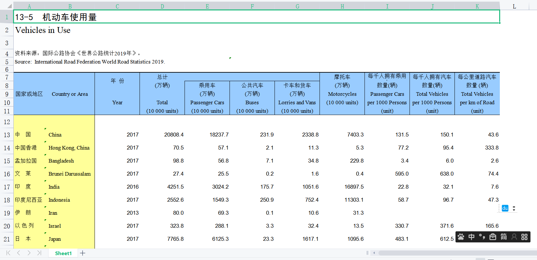
Task: Click the 'Lorries and Vans' header
Action: (297, 102)
